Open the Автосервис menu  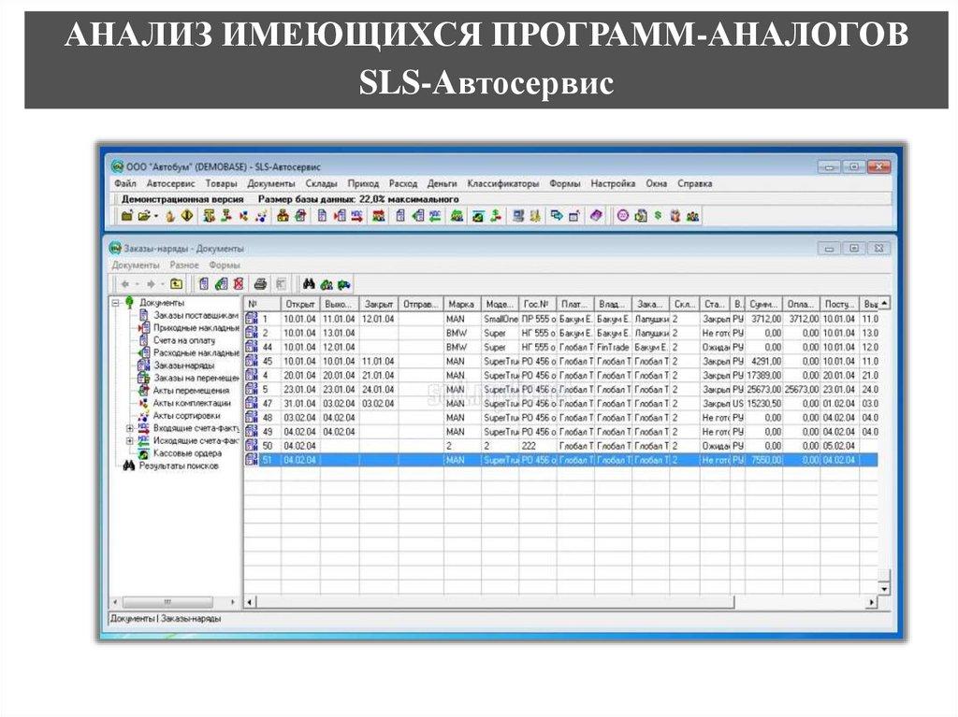[170, 184]
